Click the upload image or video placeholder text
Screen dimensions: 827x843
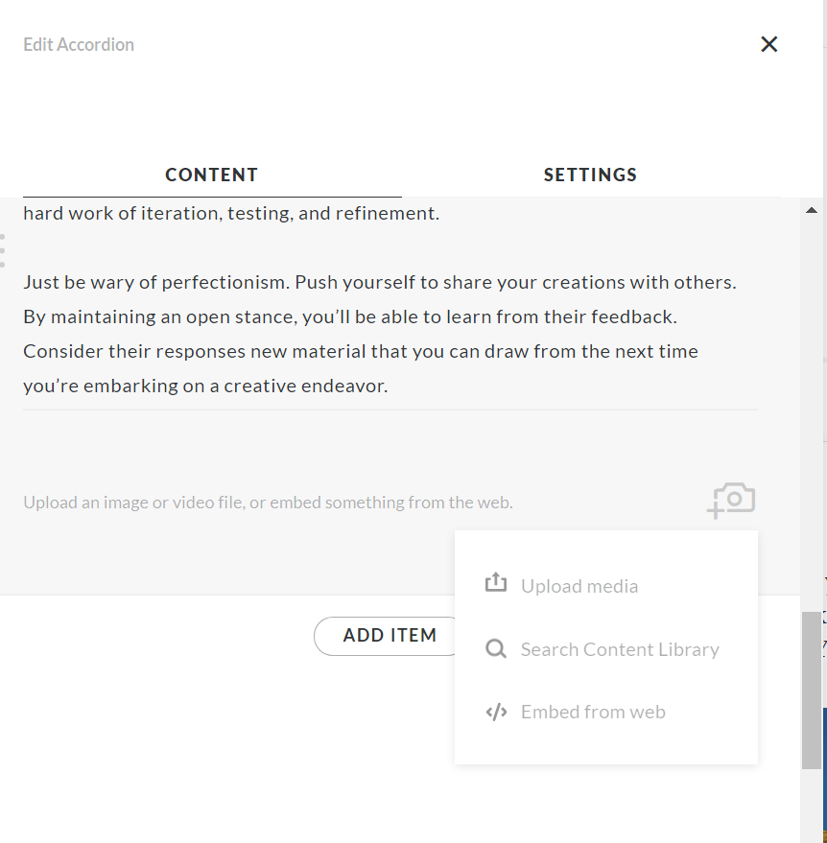pos(268,502)
